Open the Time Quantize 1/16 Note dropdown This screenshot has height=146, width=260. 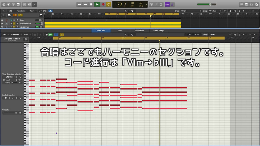(10, 77)
